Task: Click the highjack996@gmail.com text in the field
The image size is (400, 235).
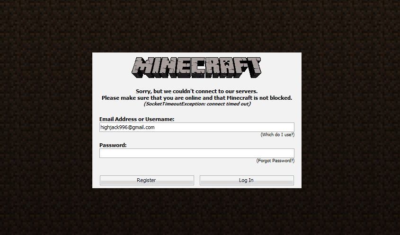Action: point(127,127)
